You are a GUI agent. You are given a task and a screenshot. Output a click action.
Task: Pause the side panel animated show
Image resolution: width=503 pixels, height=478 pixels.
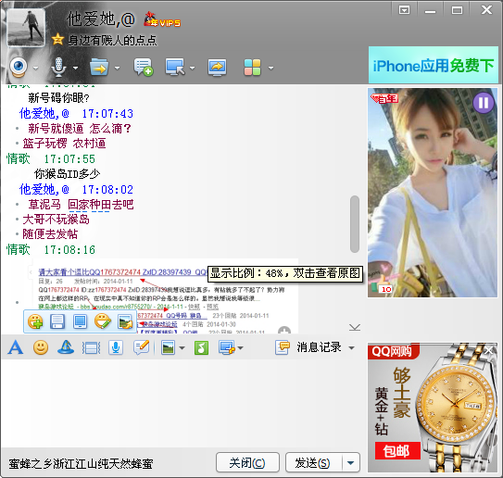point(484,103)
